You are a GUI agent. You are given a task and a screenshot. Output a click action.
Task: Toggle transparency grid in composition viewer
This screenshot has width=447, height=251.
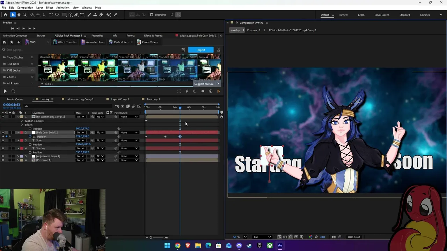point(285,237)
